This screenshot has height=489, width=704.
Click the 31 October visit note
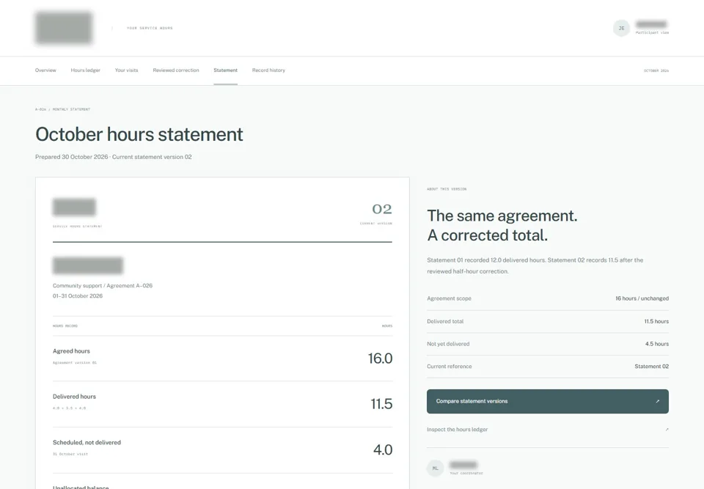(70, 454)
